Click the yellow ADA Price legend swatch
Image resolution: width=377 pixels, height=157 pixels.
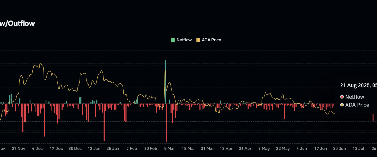(x=198, y=40)
